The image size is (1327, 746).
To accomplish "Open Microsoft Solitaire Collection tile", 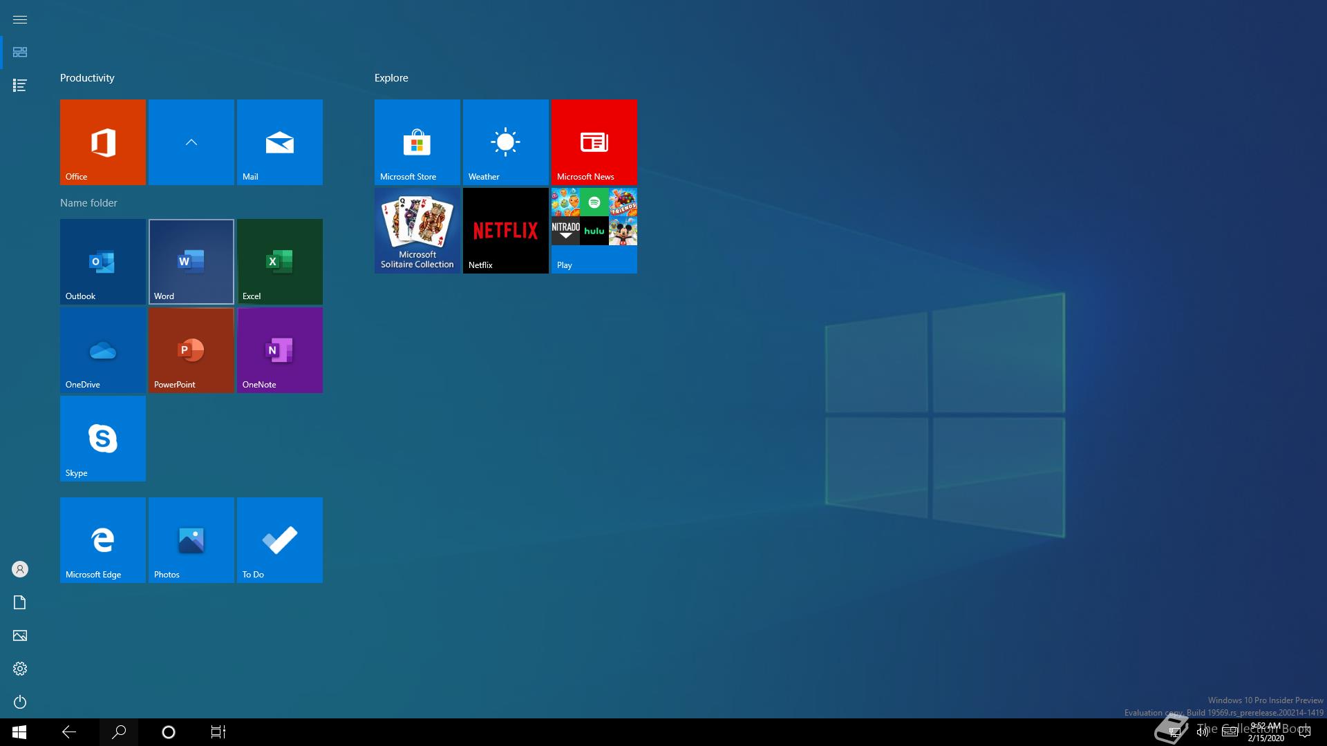I will click(x=417, y=231).
